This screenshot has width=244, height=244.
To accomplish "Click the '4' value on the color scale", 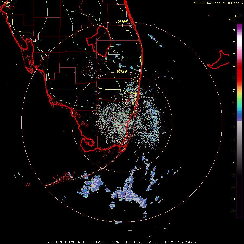I will tap(234, 67).
